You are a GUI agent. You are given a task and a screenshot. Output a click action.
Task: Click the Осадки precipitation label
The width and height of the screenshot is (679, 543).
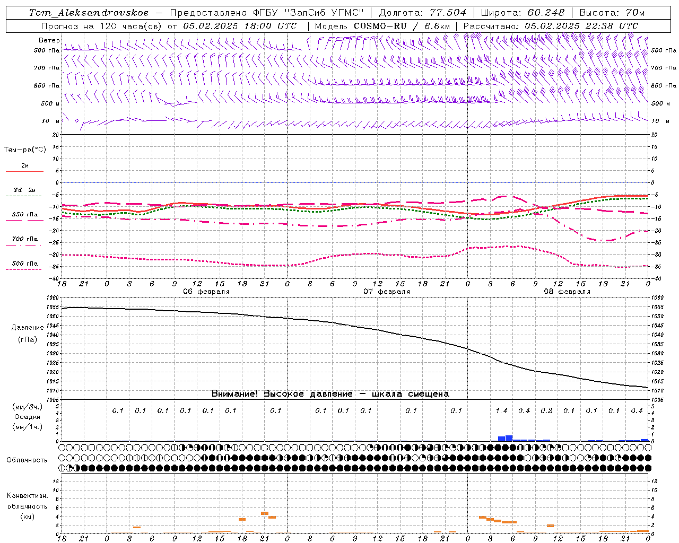28,417
